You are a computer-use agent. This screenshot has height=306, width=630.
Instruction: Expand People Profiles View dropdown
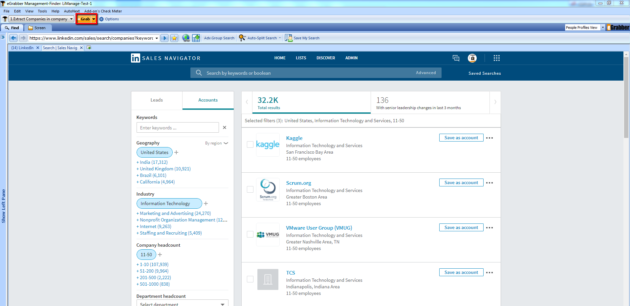pos(603,28)
